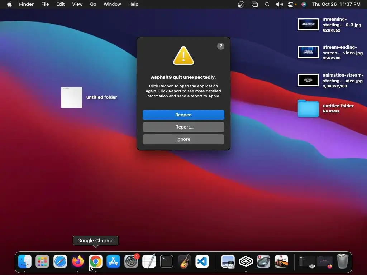Restore minimized window with hexagon logo badge
Screen dimensions: 367x275
(307, 262)
